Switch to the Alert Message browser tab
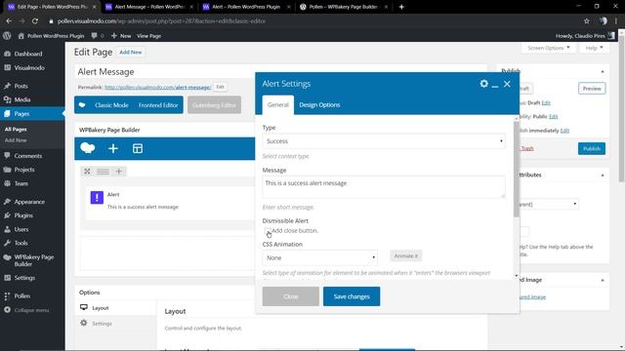The image size is (625, 351). tap(149, 7)
